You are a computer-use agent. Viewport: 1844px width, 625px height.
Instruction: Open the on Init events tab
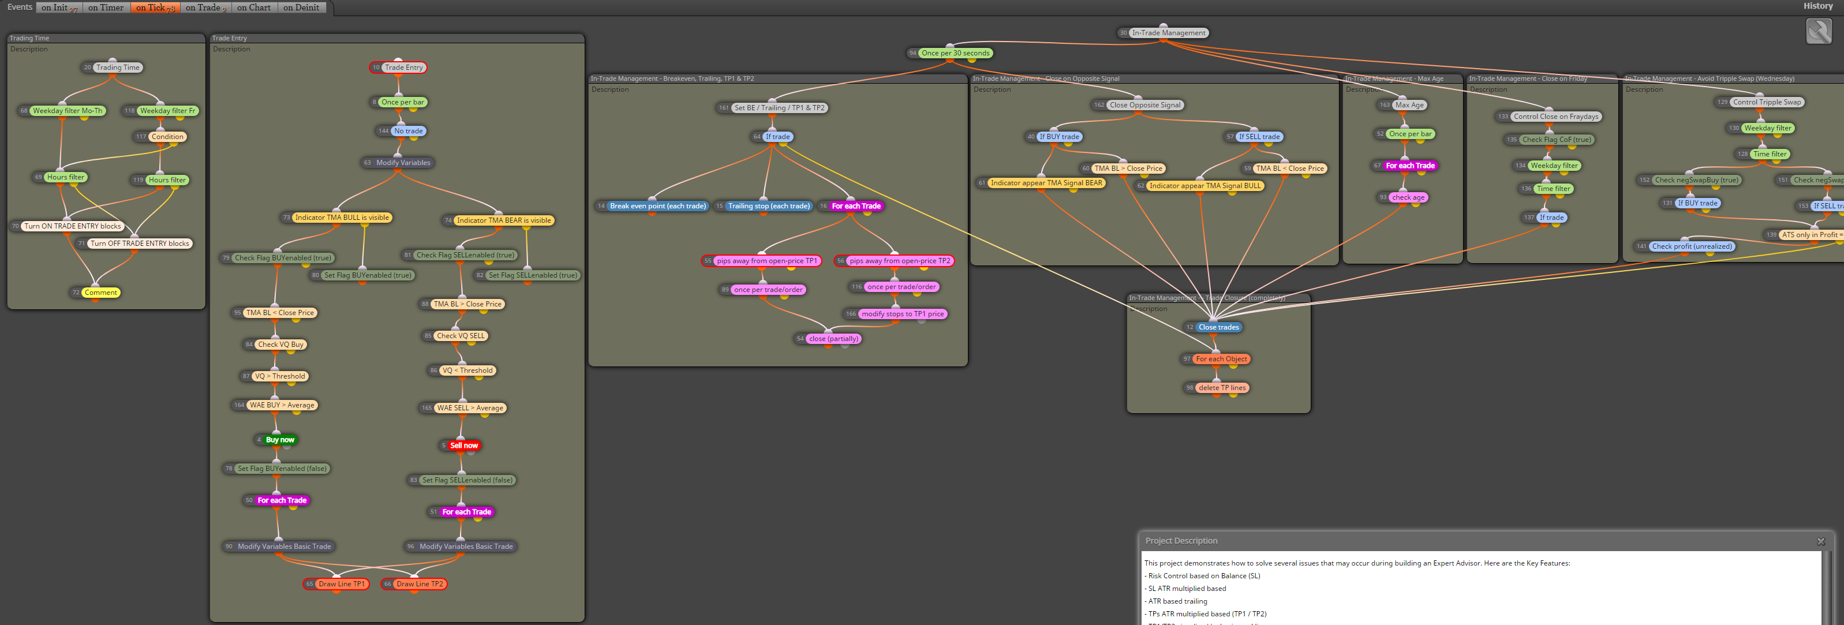(59, 8)
